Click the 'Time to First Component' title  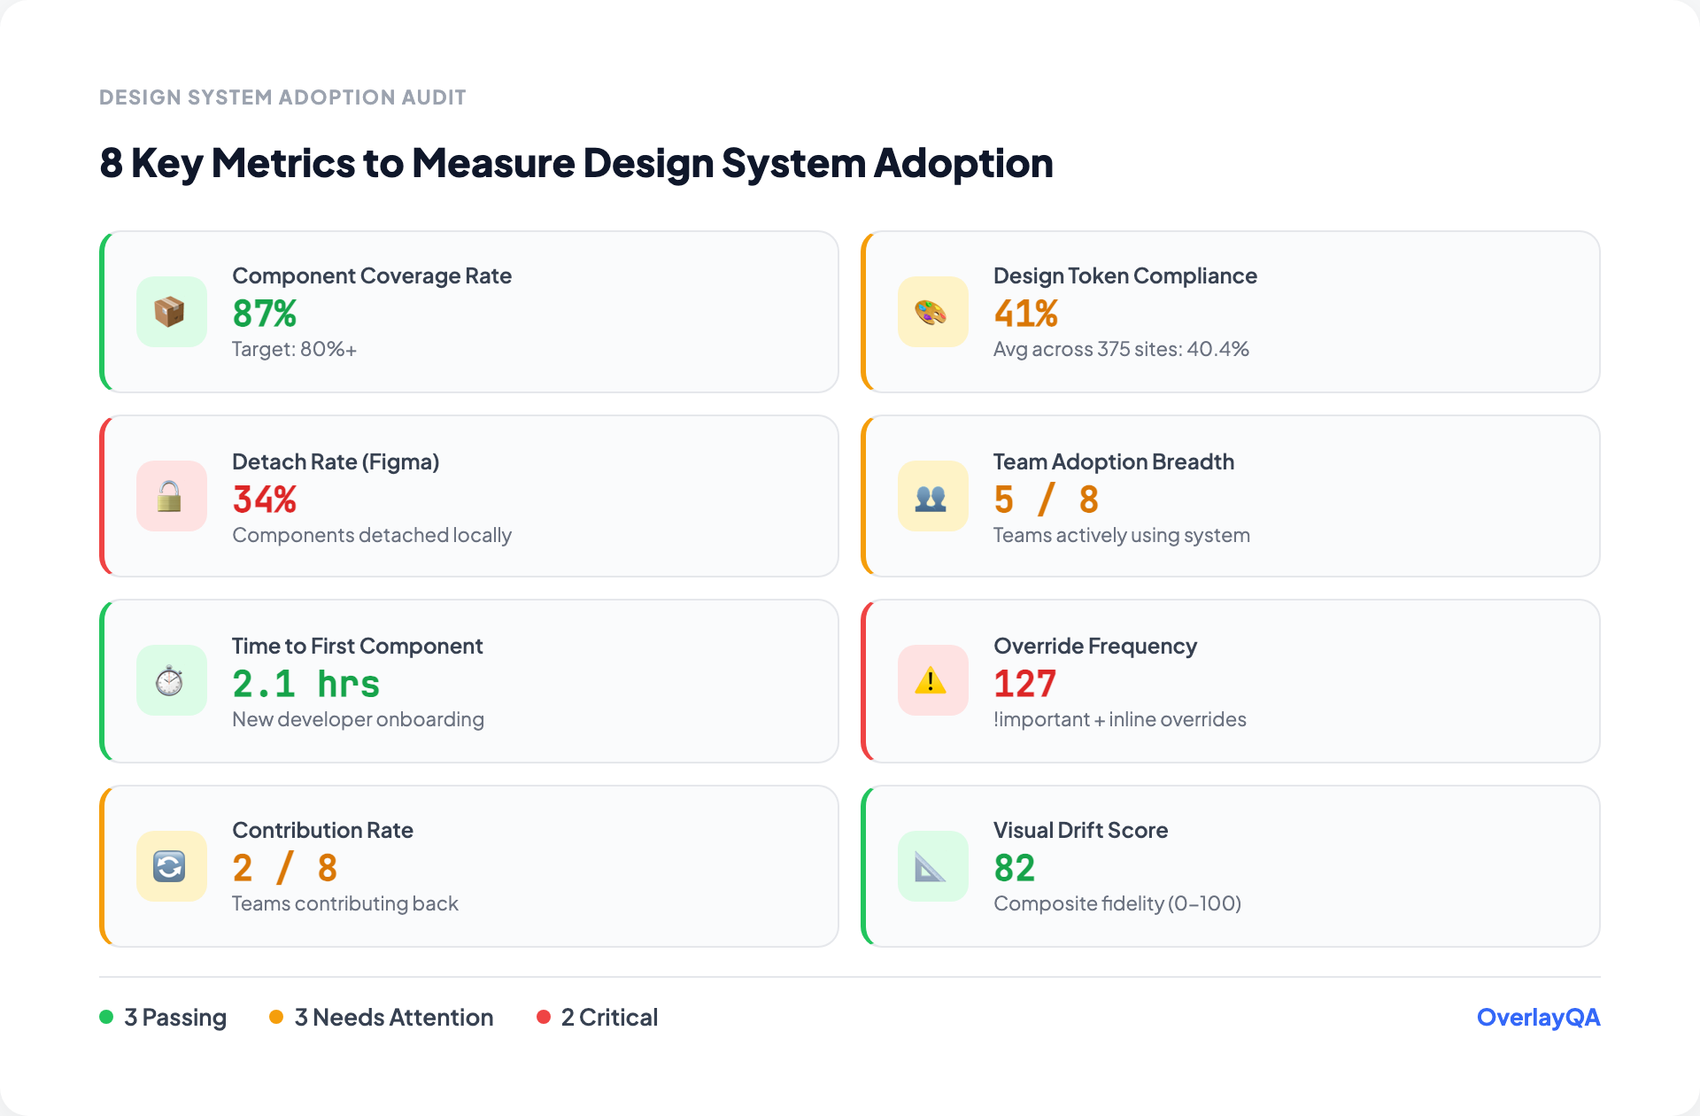point(358,646)
